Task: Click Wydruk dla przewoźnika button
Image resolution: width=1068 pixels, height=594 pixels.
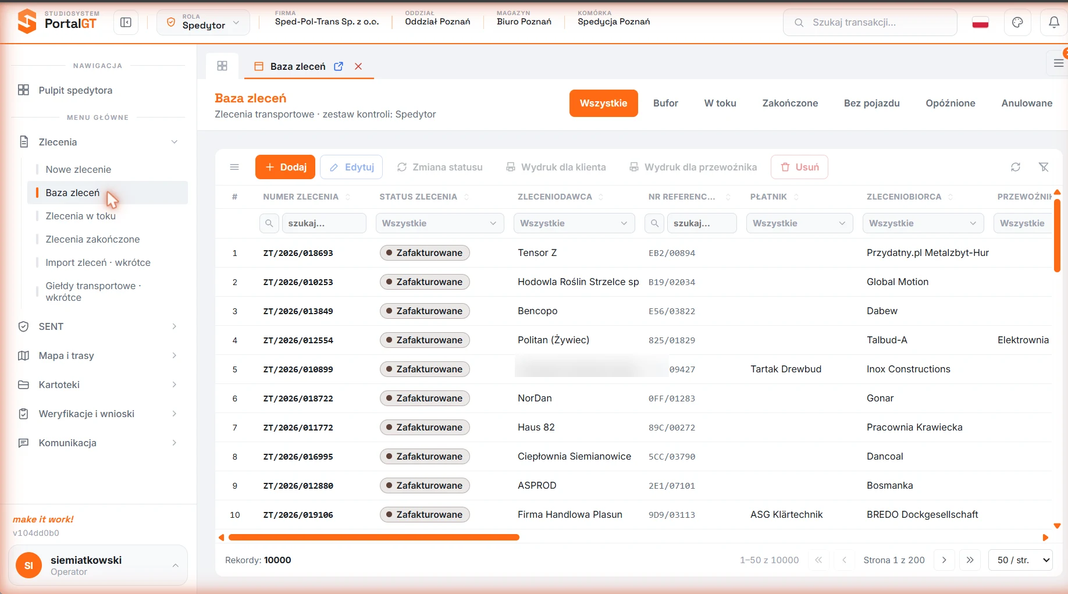Action: [693, 167]
